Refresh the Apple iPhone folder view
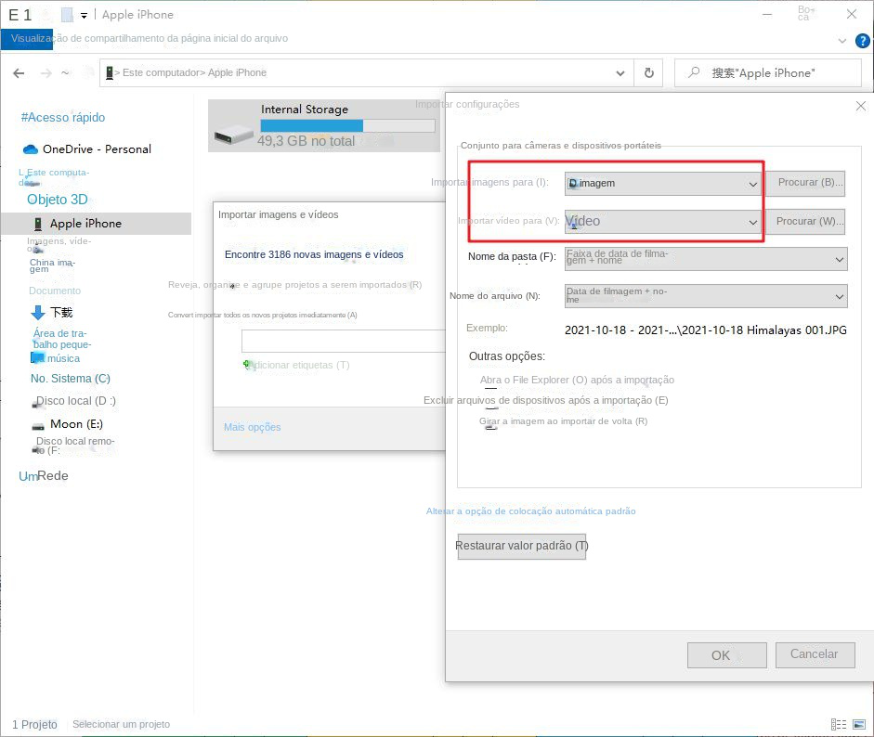 (649, 73)
